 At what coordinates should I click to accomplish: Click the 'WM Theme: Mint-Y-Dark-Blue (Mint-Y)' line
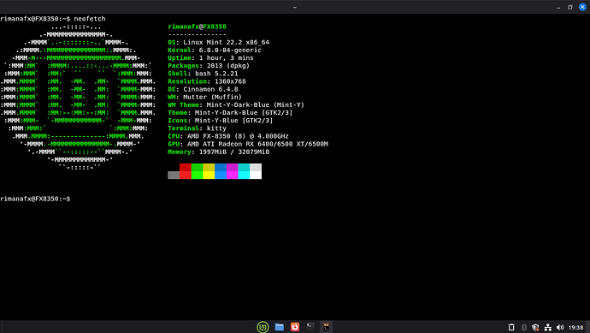pyautogui.click(x=236, y=104)
